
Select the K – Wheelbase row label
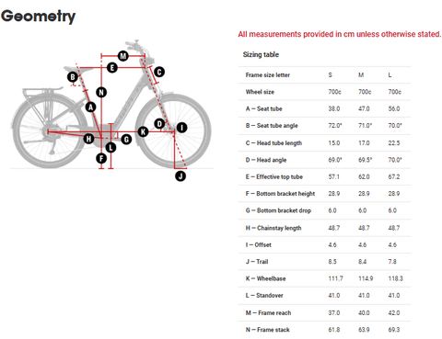(265, 278)
